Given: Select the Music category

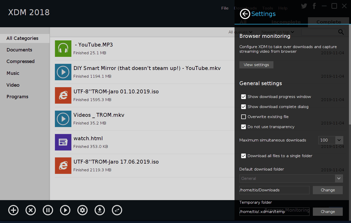Looking at the screenshot, I should pos(13,73).
